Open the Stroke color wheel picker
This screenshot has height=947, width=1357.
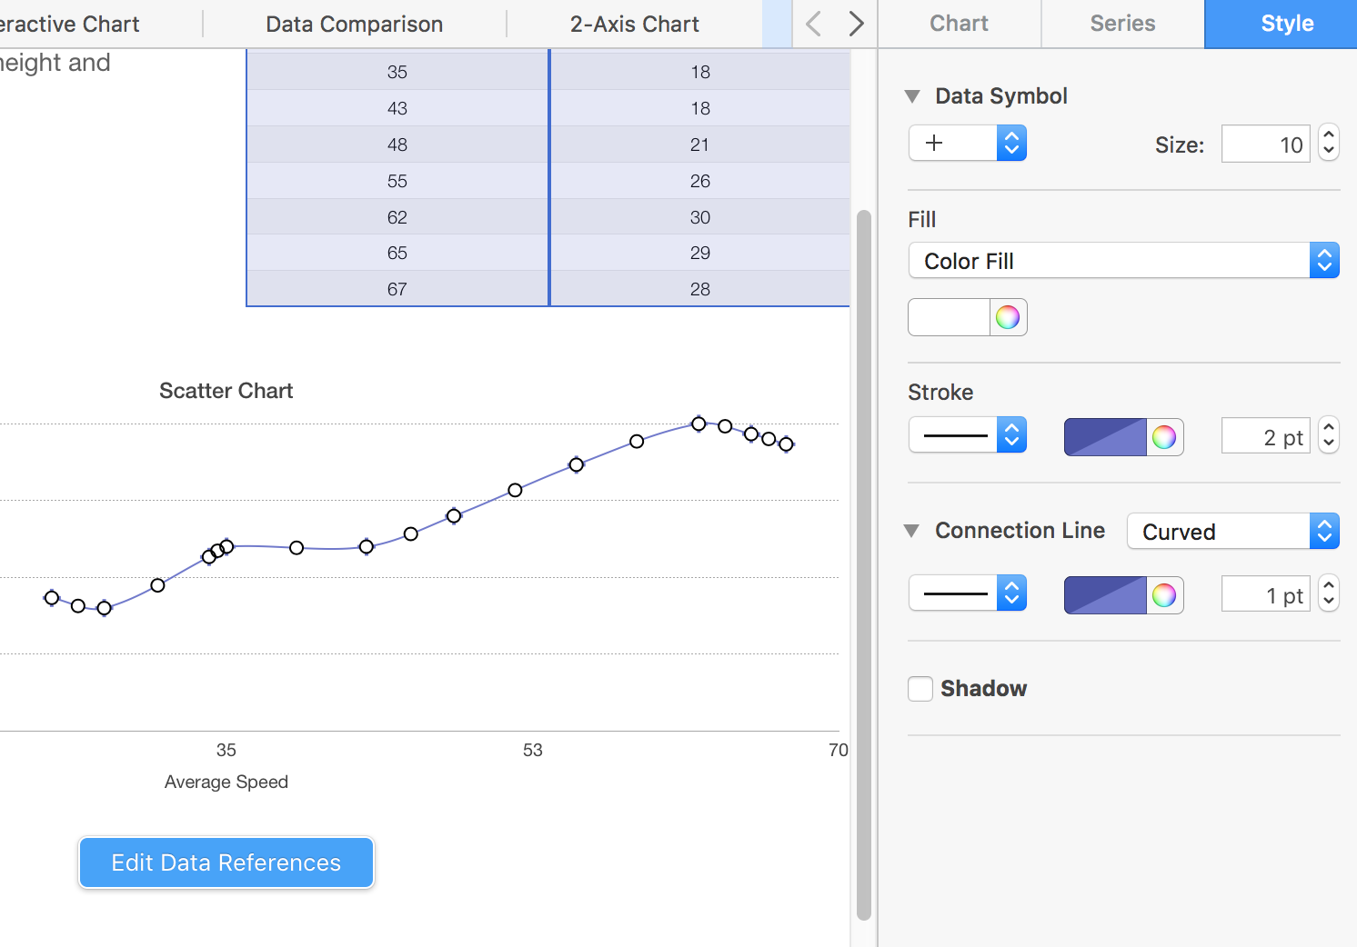(x=1164, y=437)
